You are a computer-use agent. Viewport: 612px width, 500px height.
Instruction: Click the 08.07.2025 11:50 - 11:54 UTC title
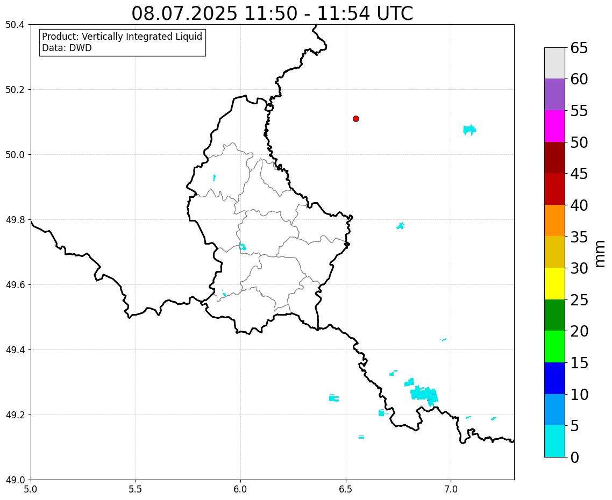(272, 13)
